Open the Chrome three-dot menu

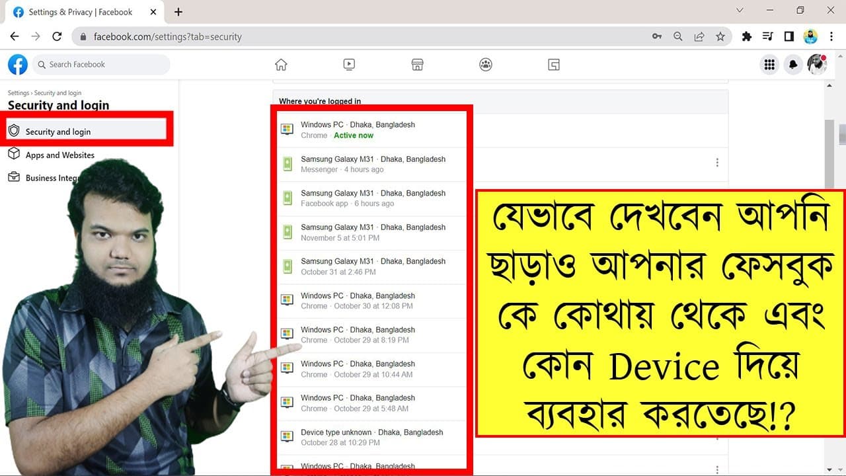(x=831, y=36)
